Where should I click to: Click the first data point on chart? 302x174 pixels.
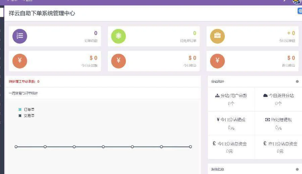(16, 147)
